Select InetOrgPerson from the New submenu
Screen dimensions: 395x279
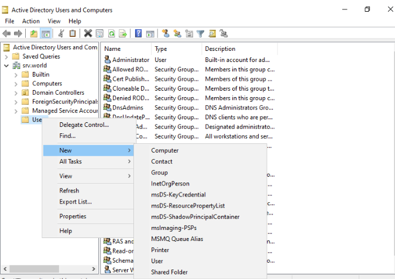[x=200, y=184]
